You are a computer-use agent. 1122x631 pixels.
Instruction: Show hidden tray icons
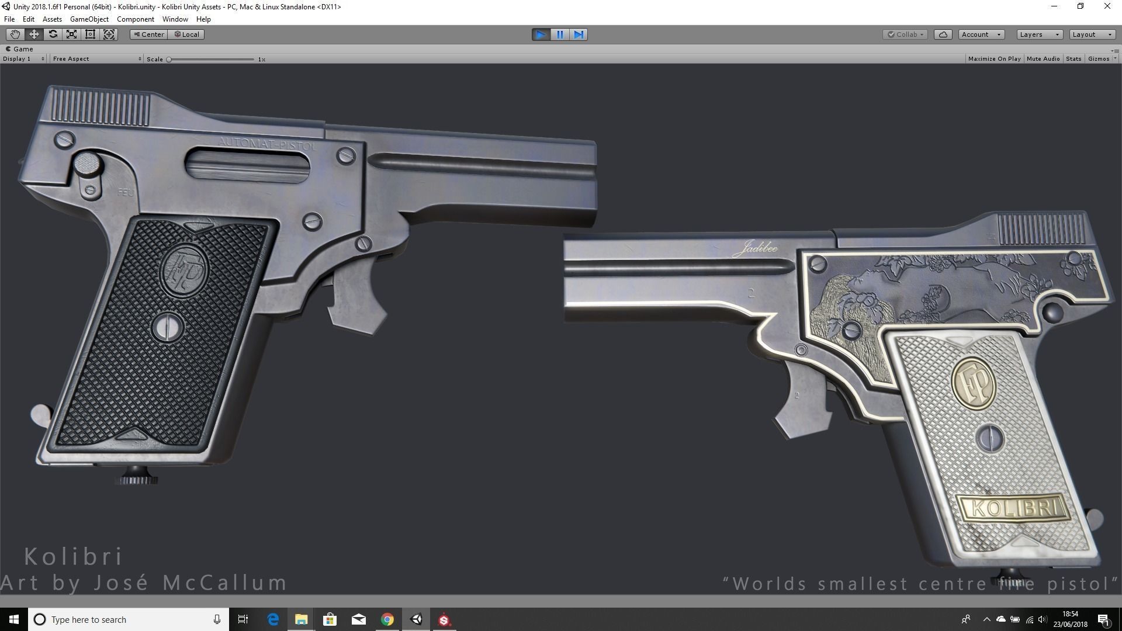[x=987, y=619]
